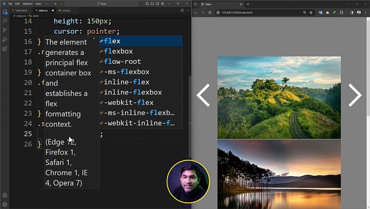Viewport: 370px width, 209px height.
Task: Click line number 15 in the gutter
Action: coord(28,31)
